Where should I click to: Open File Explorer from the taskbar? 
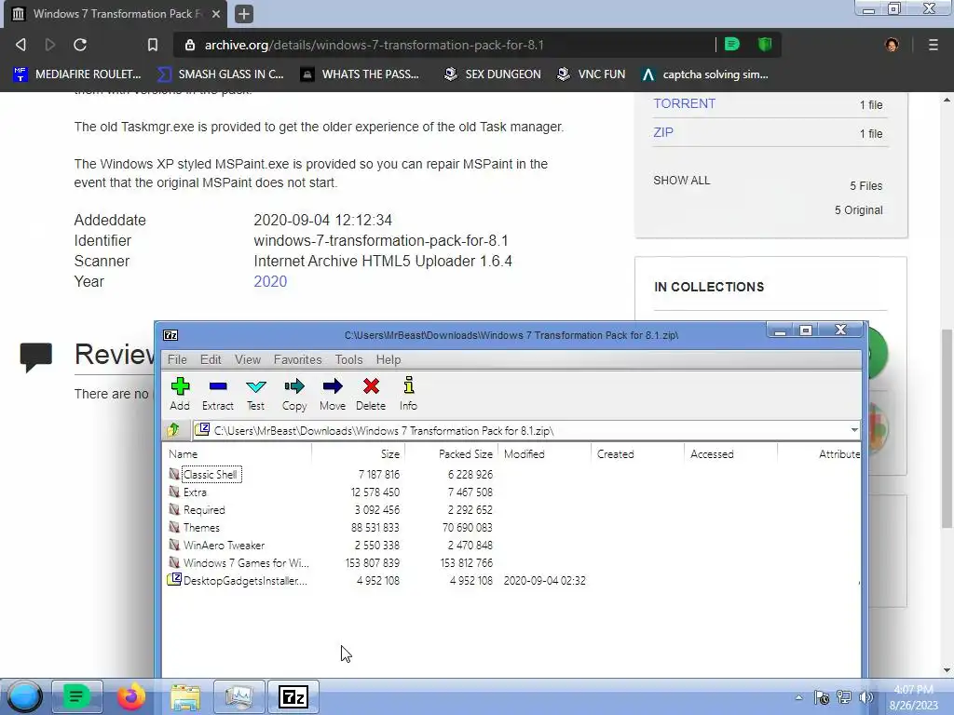(185, 696)
